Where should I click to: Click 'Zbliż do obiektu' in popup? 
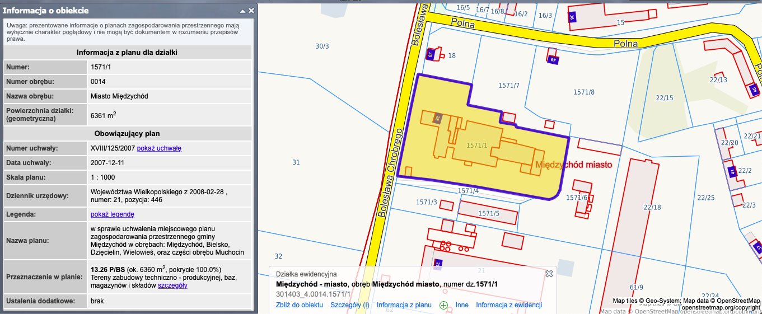(x=300, y=305)
